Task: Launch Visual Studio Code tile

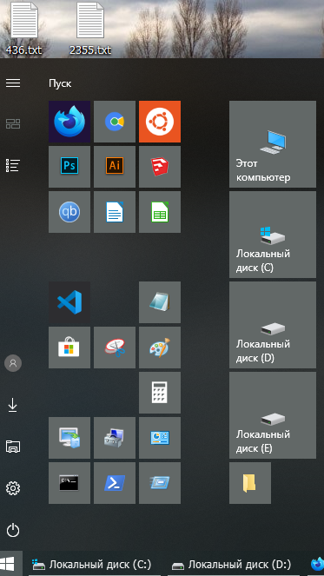Action: pos(69,302)
